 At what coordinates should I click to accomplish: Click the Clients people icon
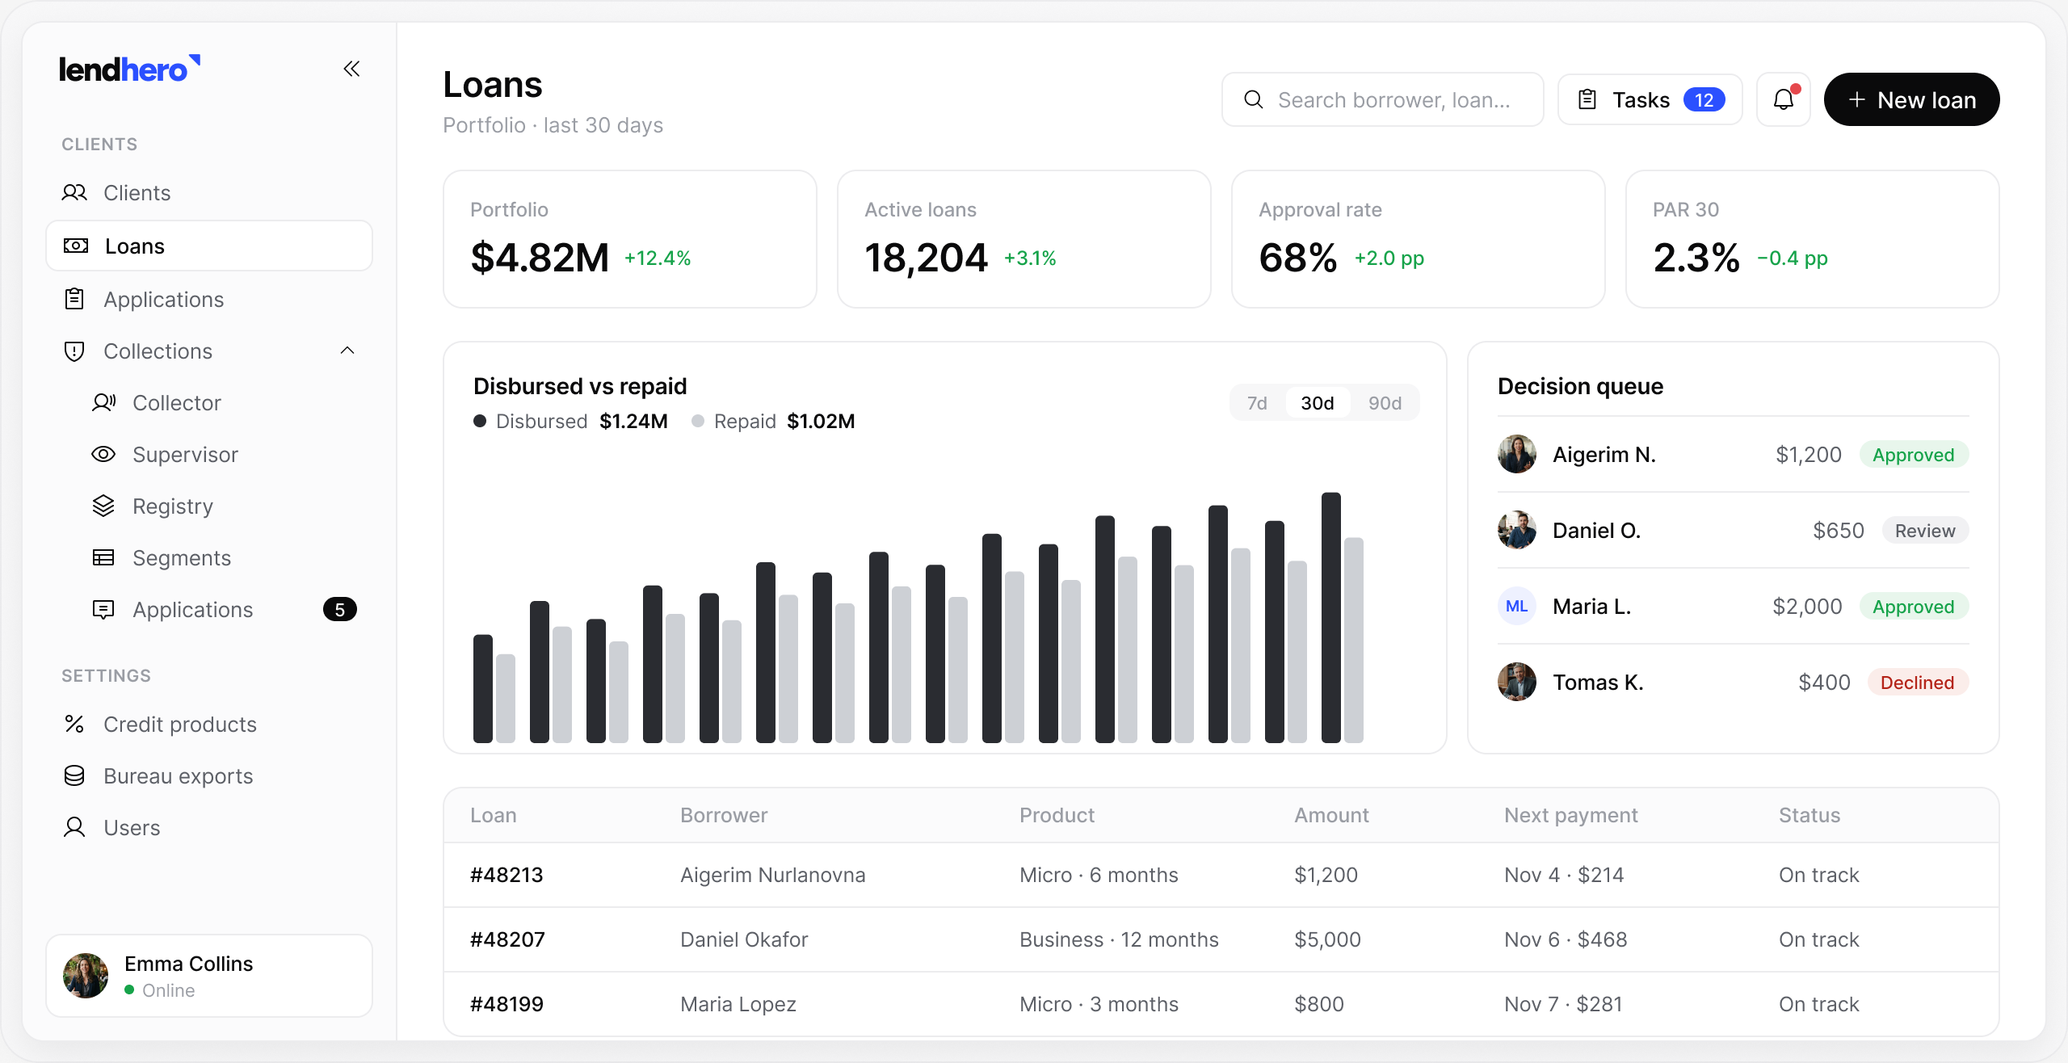tap(74, 192)
